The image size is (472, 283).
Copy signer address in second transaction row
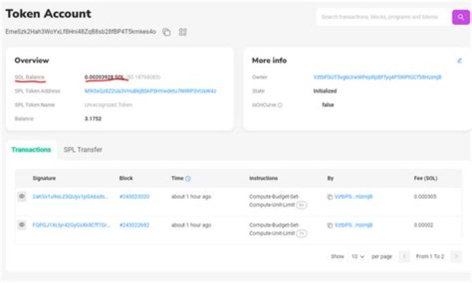pos(330,225)
